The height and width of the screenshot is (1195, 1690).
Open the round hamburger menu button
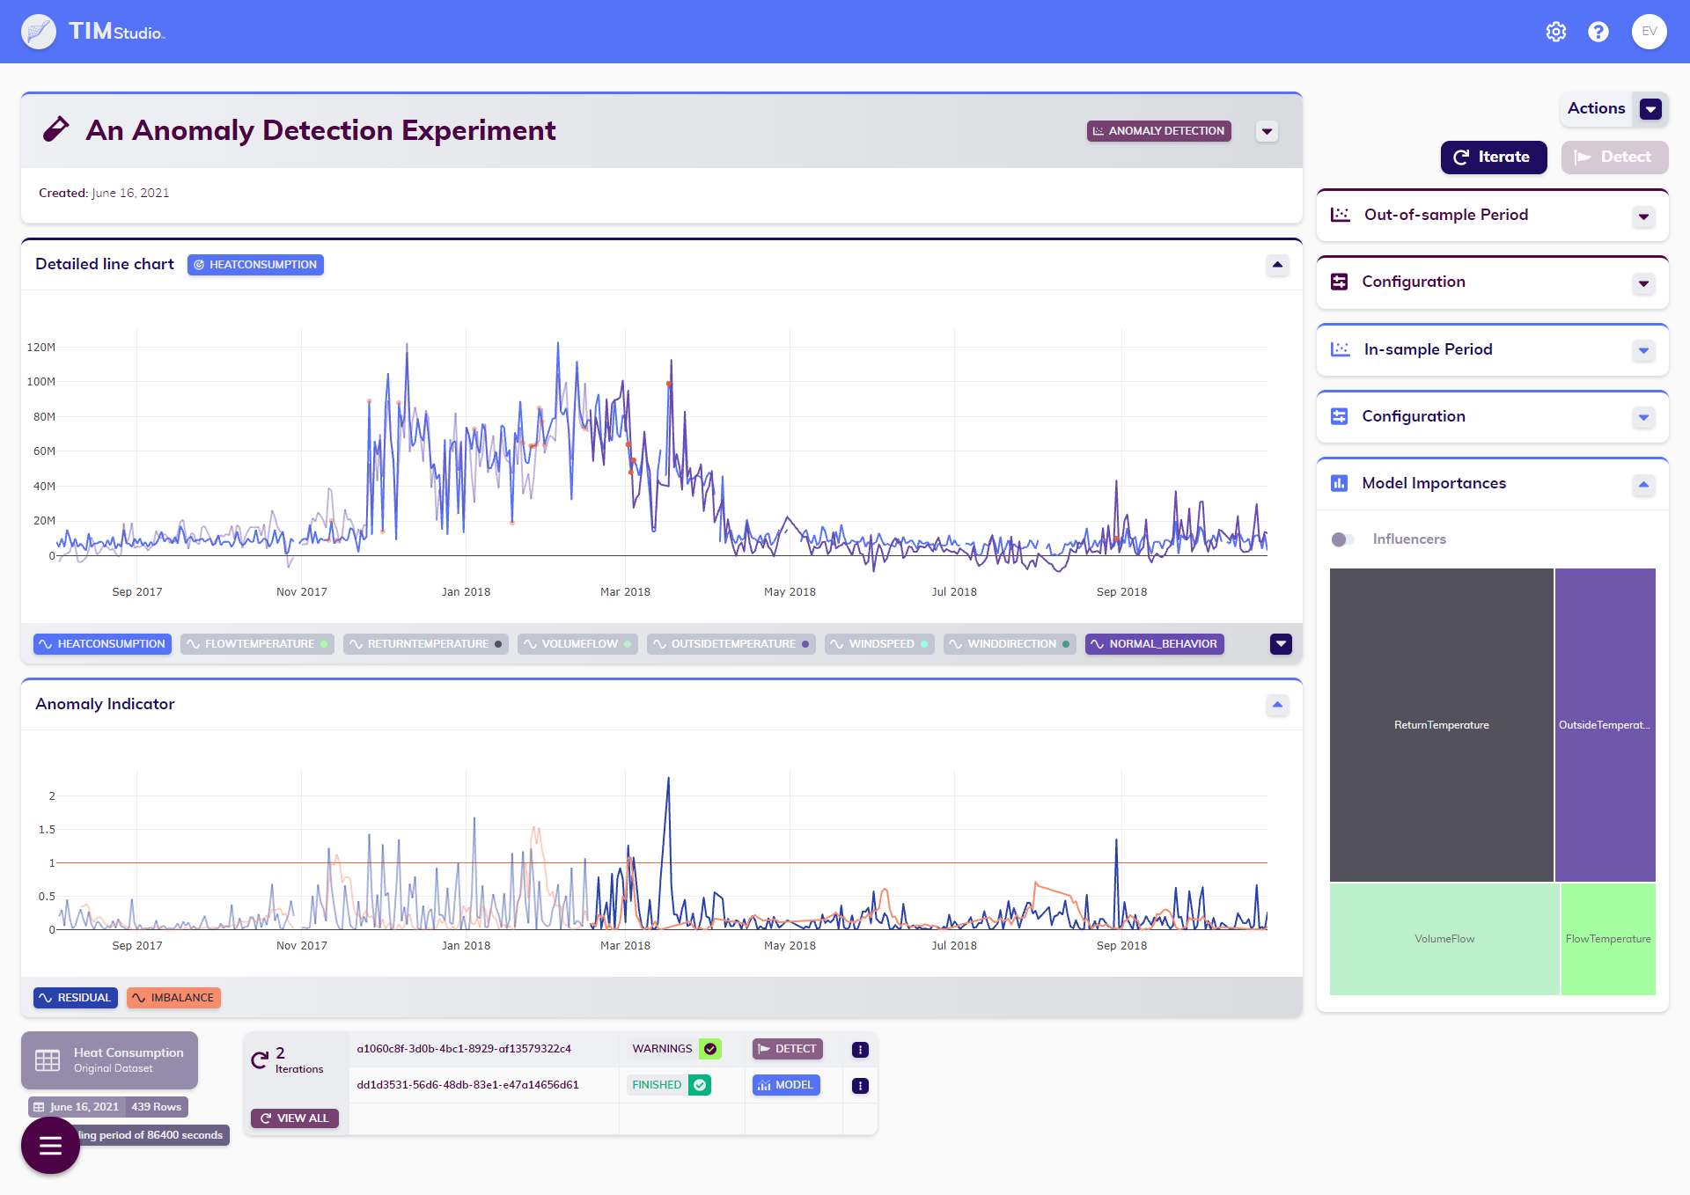[50, 1145]
